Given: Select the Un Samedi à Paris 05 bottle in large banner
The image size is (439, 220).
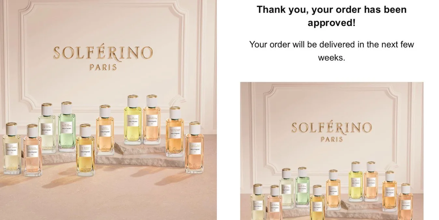Looking at the screenshot, I should pyautogui.click(x=85, y=150).
